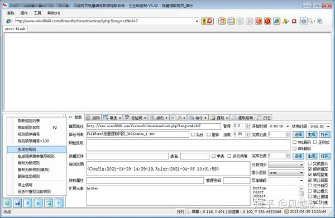Enable the 正则式 checkbox
335x218 pixels.
point(315,142)
